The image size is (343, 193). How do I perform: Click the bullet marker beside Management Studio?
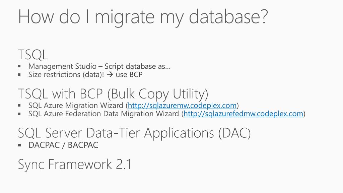tap(19, 66)
